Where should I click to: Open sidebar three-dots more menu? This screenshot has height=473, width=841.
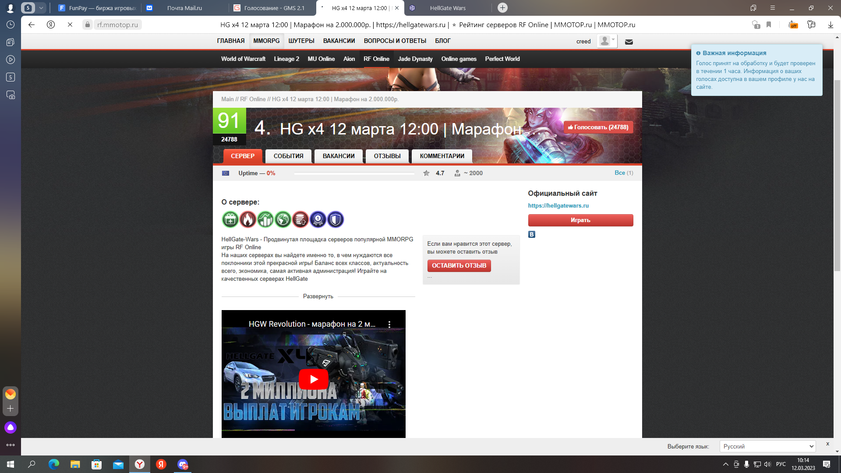[x=11, y=445]
